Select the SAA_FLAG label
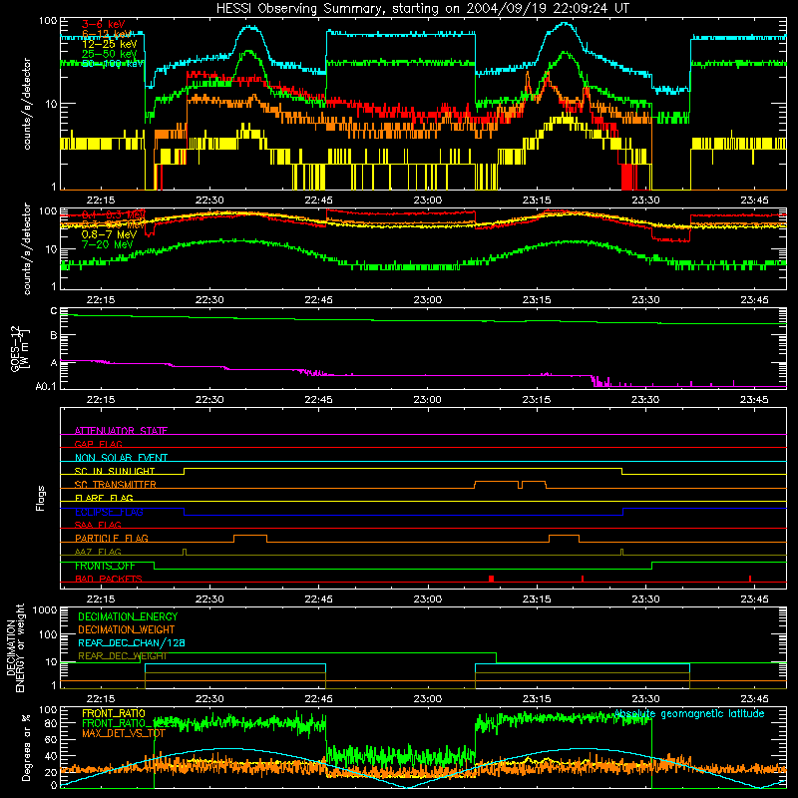The width and height of the screenshot is (798, 798). [98, 525]
